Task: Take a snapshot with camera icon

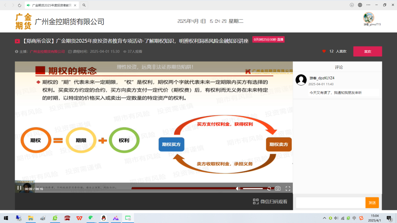Action: (278, 189)
